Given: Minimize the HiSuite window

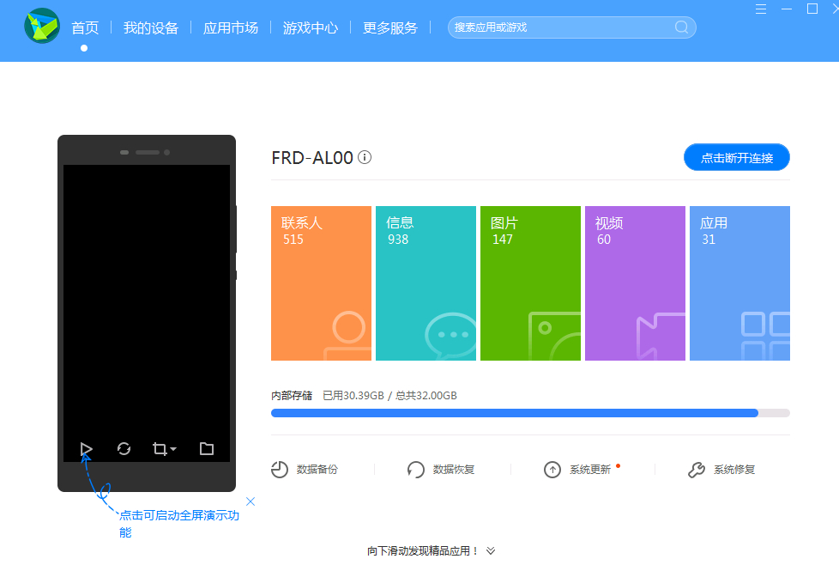Looking at the screenshot, I should (x=787, y=9).
